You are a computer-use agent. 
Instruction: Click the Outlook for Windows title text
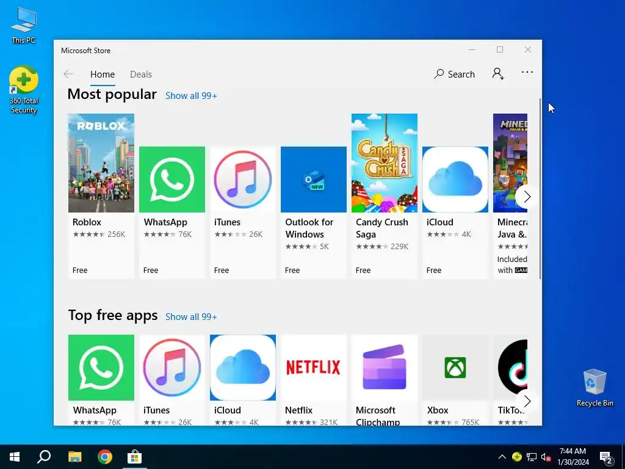pos(309,228)
